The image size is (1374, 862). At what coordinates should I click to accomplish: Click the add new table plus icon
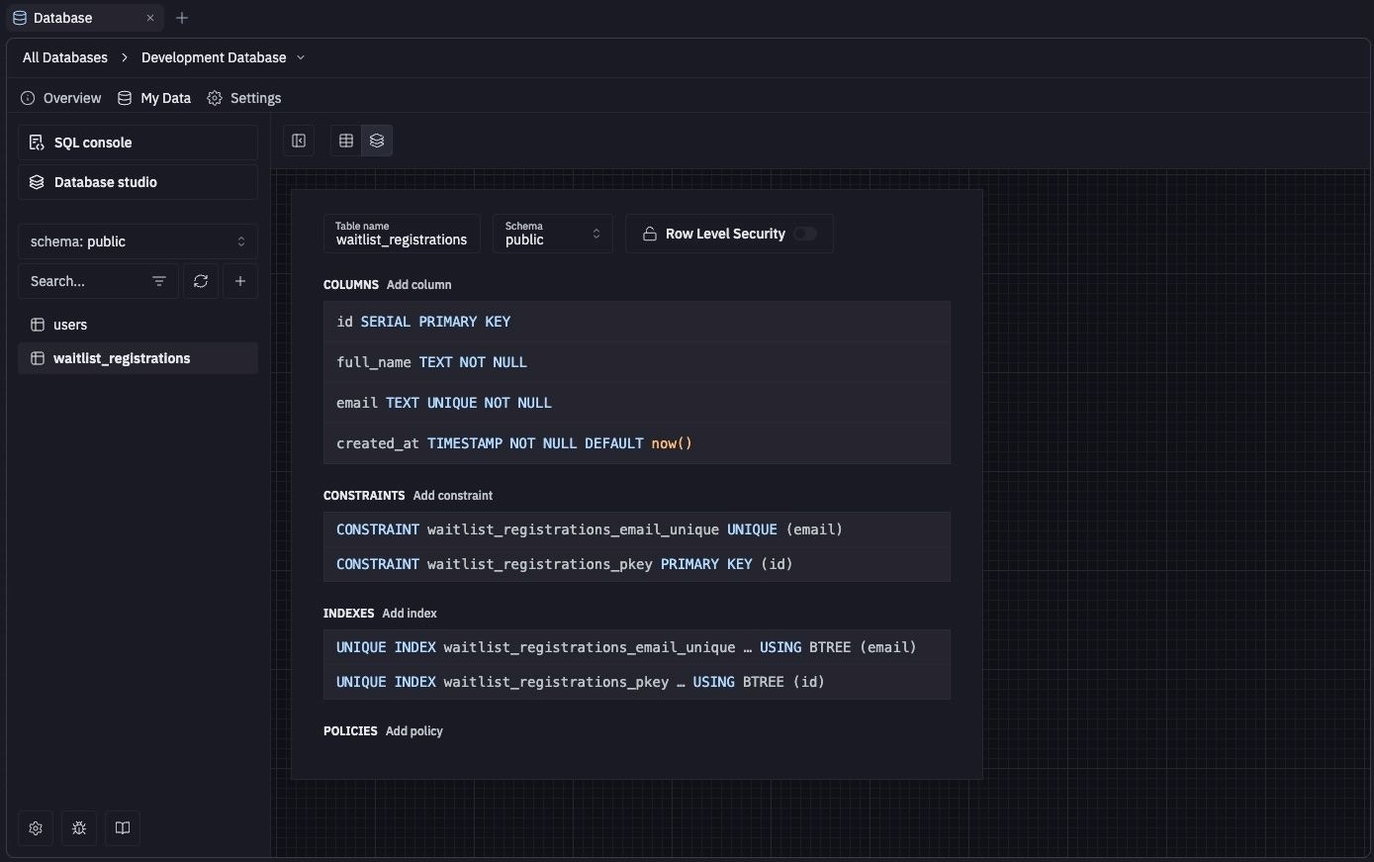point(239,281)
